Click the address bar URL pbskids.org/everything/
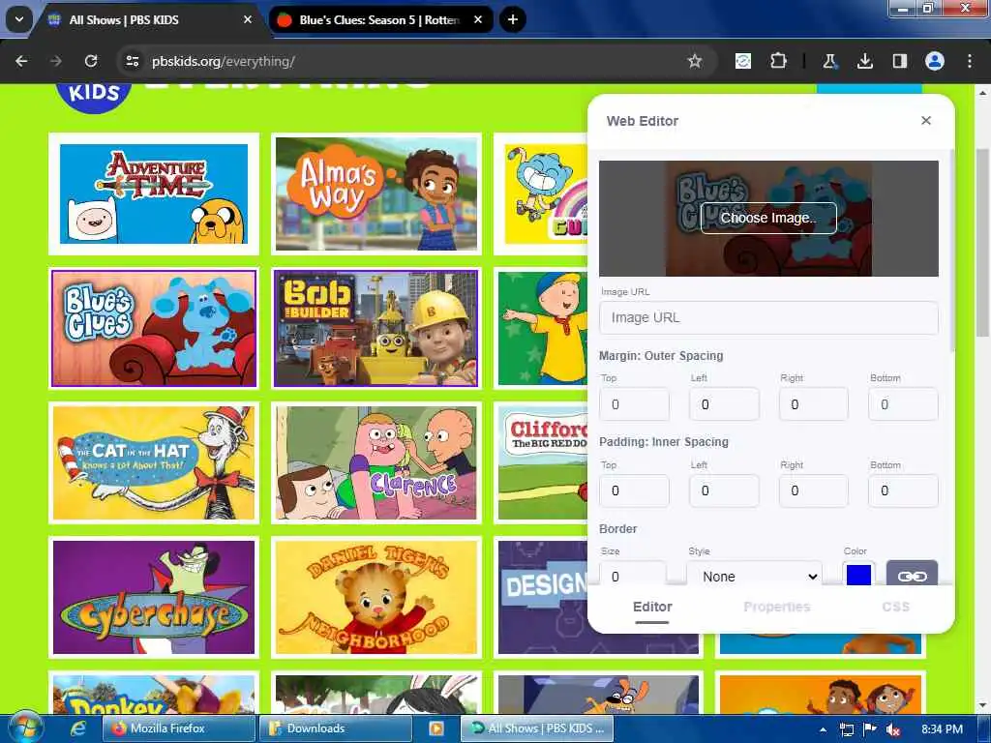The width and height of the screenshot is (991, 743). coord(224,61)
